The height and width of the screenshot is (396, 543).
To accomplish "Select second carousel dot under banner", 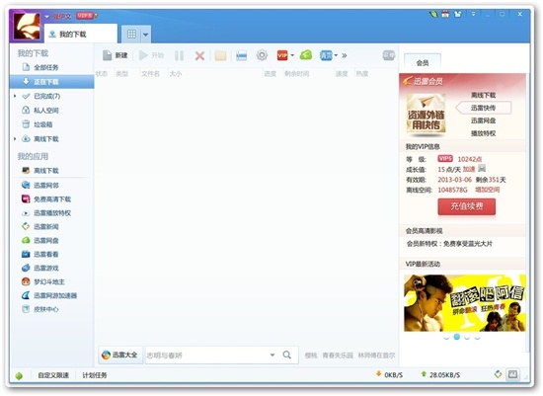I will pos(457,337).
